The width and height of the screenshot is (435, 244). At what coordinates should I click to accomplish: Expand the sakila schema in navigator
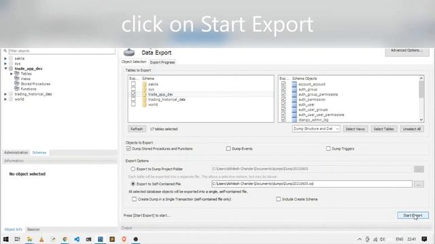[x=5, y=58]
